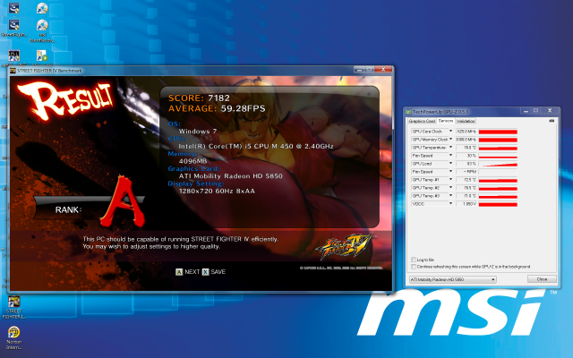Click SAVE in the benchmark result screen
The width and height of the screenshot is (573, 358).
pos(218,272)
